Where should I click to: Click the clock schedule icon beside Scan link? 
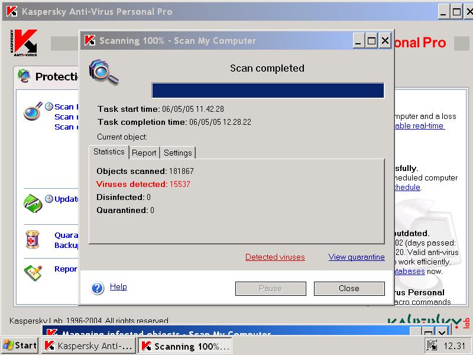coord(49,106)
